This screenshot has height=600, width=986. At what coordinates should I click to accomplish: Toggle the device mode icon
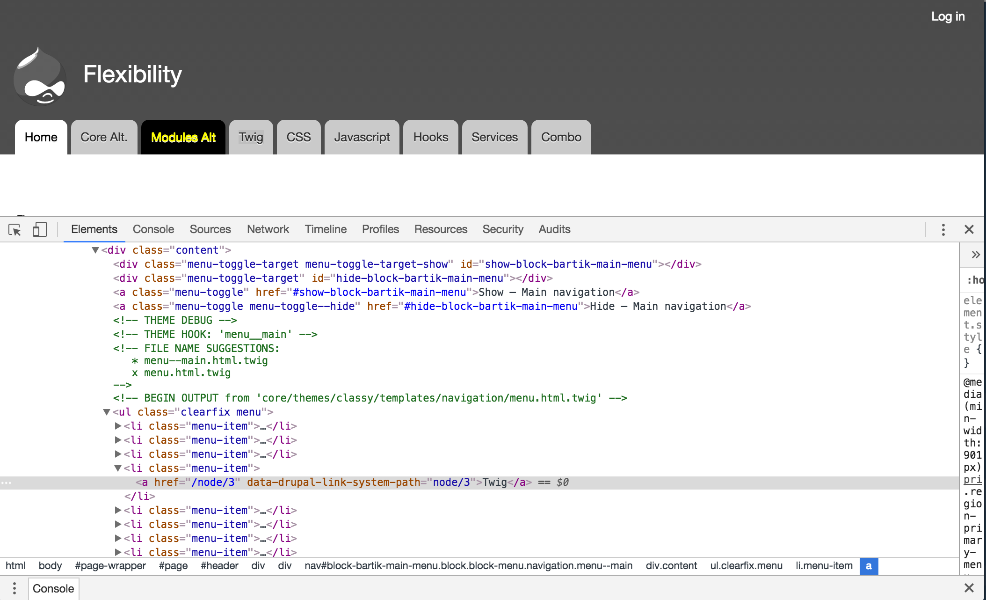coord(39,229)
